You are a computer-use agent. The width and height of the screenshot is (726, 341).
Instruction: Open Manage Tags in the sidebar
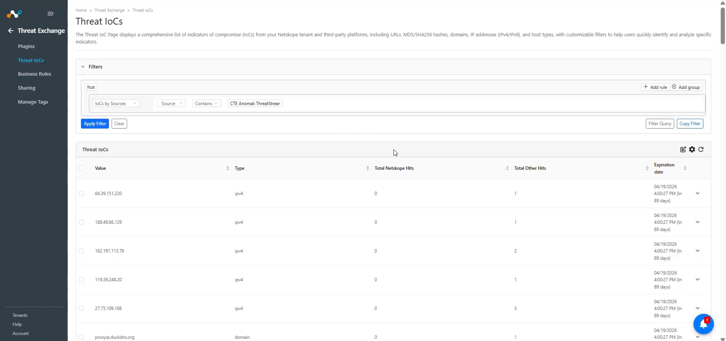pos(33,102)
